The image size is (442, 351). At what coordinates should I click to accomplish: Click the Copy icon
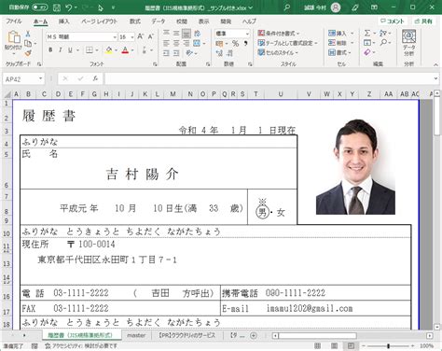[x=28, y=43]
